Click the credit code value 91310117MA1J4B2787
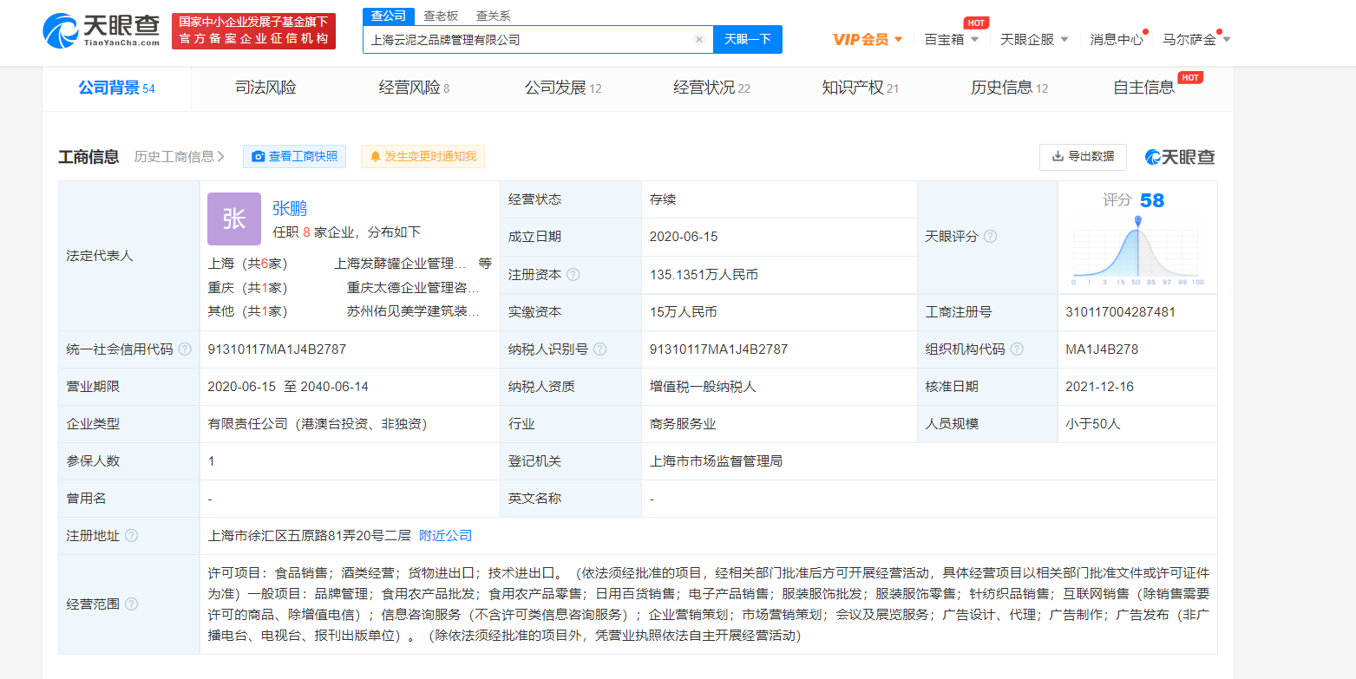 click(277, 349)
